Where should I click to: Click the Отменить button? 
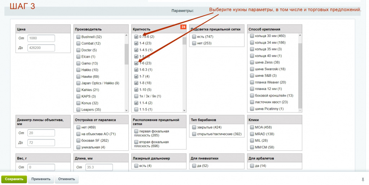pyautogui.click(x=67, y=179)
